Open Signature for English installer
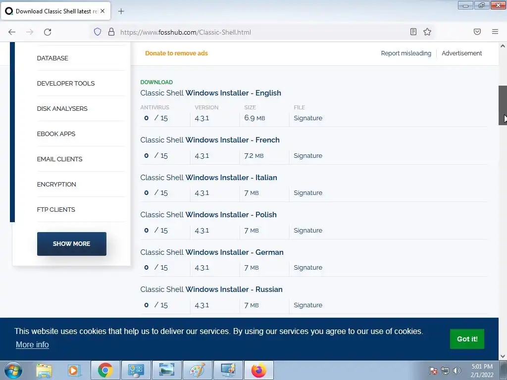The height and width of the screenshot is (380, 507). point(308,118)
